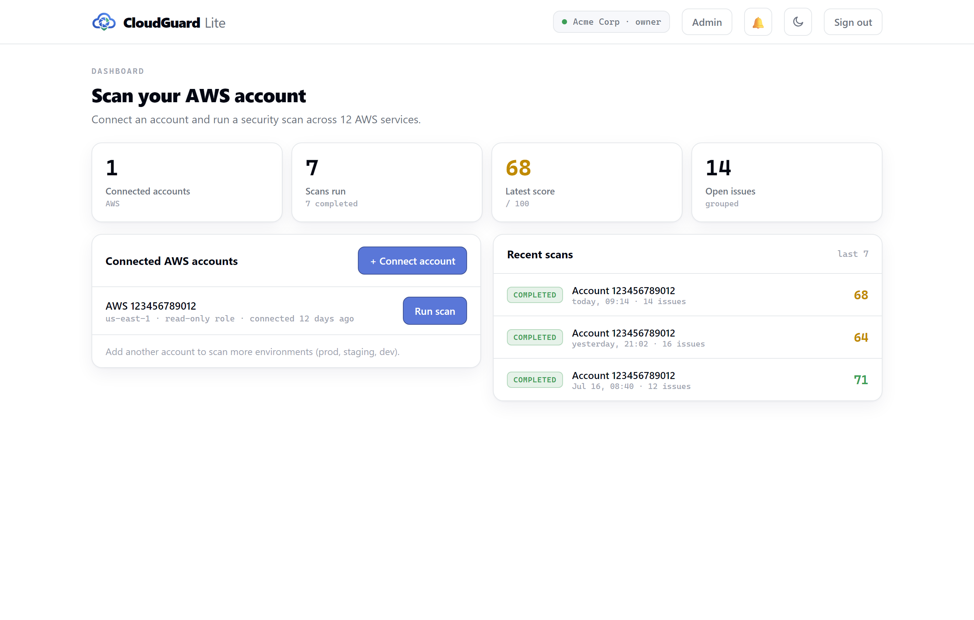This screenshot has width=974, height=620.
Task: Click the score 68 in Recent scans
Action: pyautogui.click(x=861, y=295)
